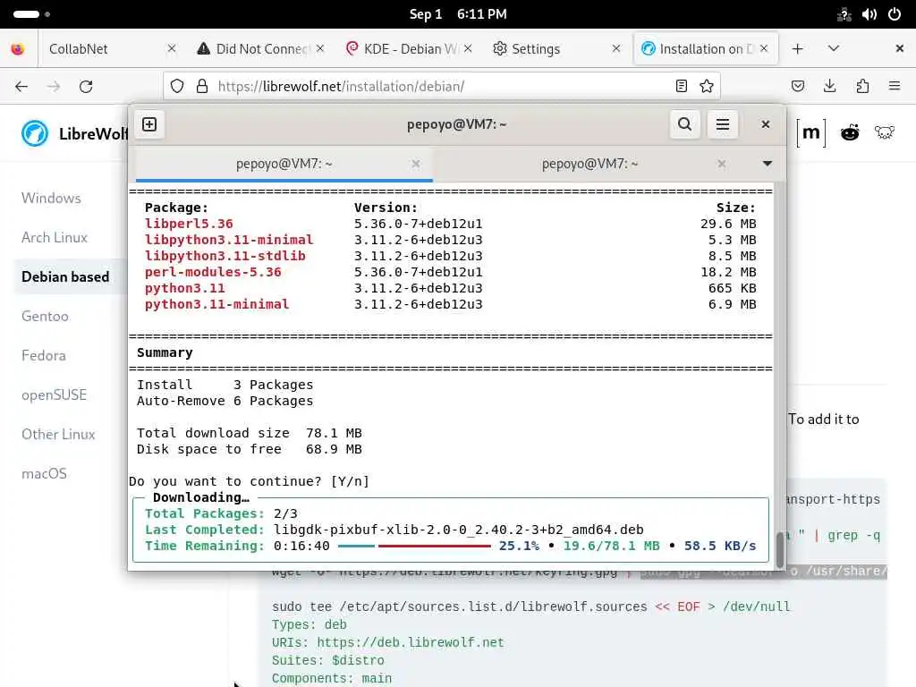Open the clock and date in the top bar

458,14
